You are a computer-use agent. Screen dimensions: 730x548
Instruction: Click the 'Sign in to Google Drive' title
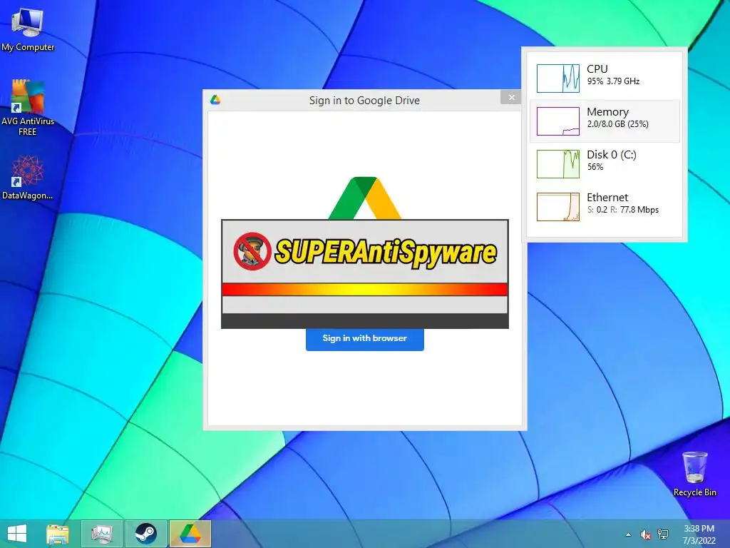pyautogui.click(x=364, y=101)
